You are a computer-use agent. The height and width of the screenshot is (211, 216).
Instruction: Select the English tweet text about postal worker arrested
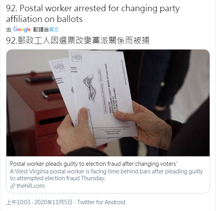(x=93, y=14)
